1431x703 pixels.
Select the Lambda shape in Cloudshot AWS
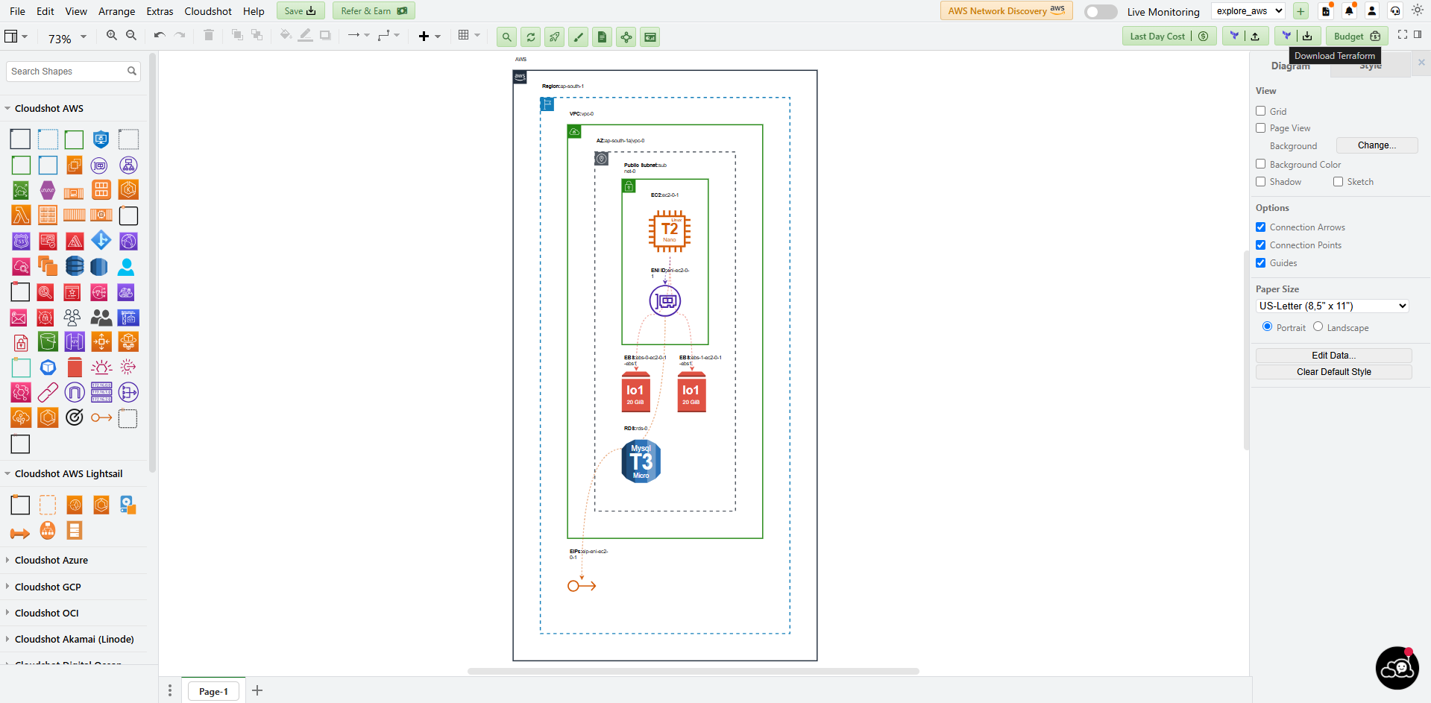click(x=21, y=215)
